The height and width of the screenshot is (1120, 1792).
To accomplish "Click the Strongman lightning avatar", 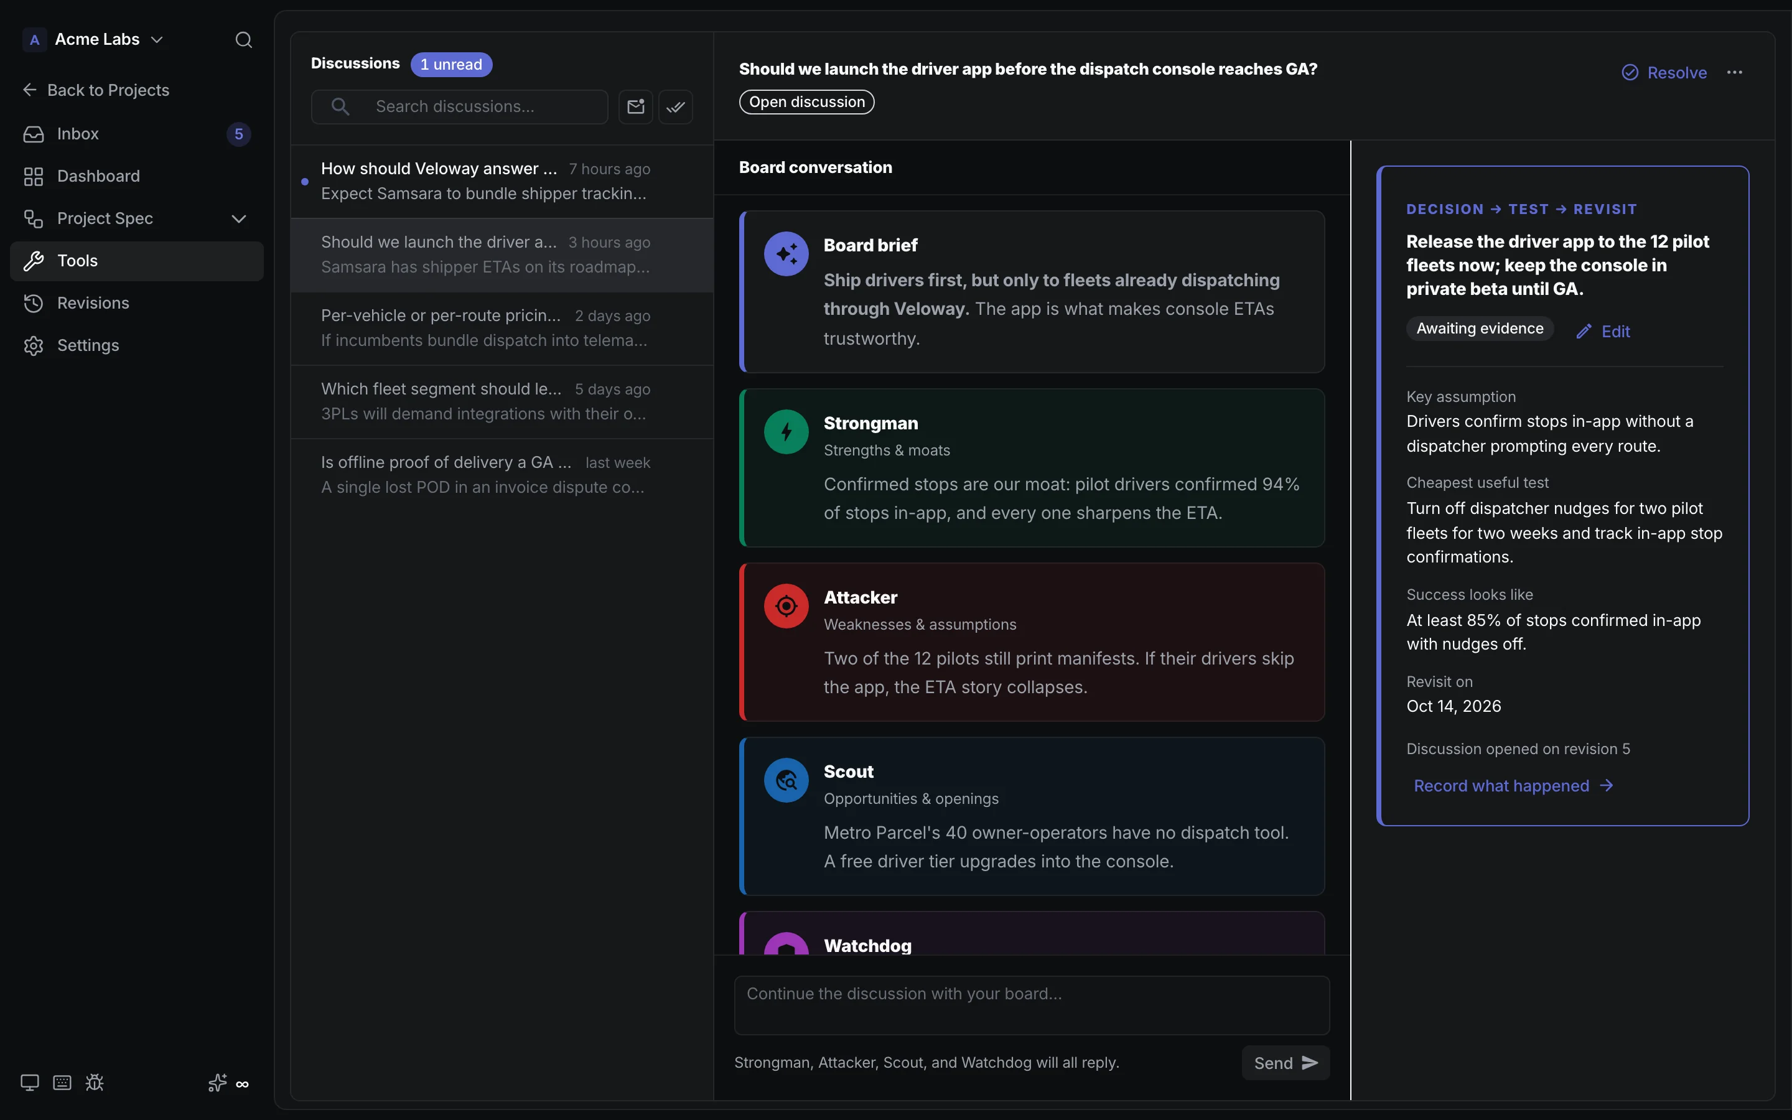I will (x=786, y=432).
